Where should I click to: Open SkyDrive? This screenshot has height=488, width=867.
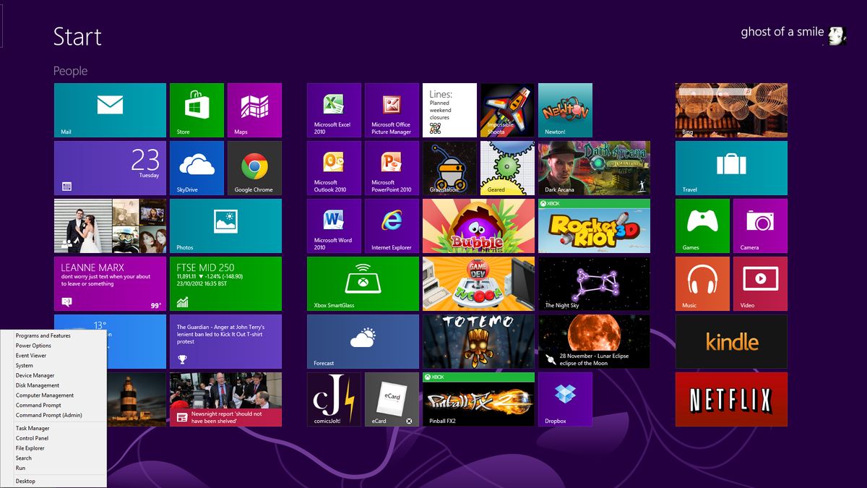[x=197, y=168]
